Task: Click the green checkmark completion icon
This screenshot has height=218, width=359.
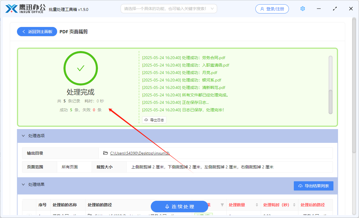Action: (80, 68)
